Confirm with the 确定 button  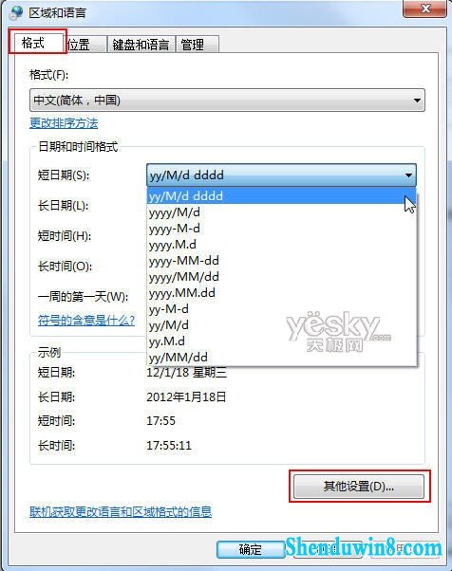pos(251,549)
